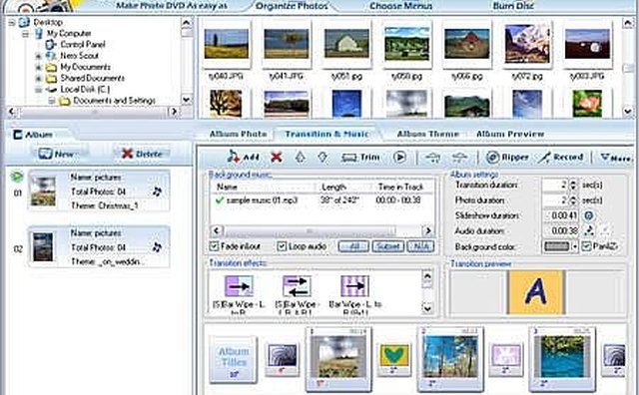Open the Trim music tool
Viewport: 639px width, 395px height.
click(x=360, y=158)
